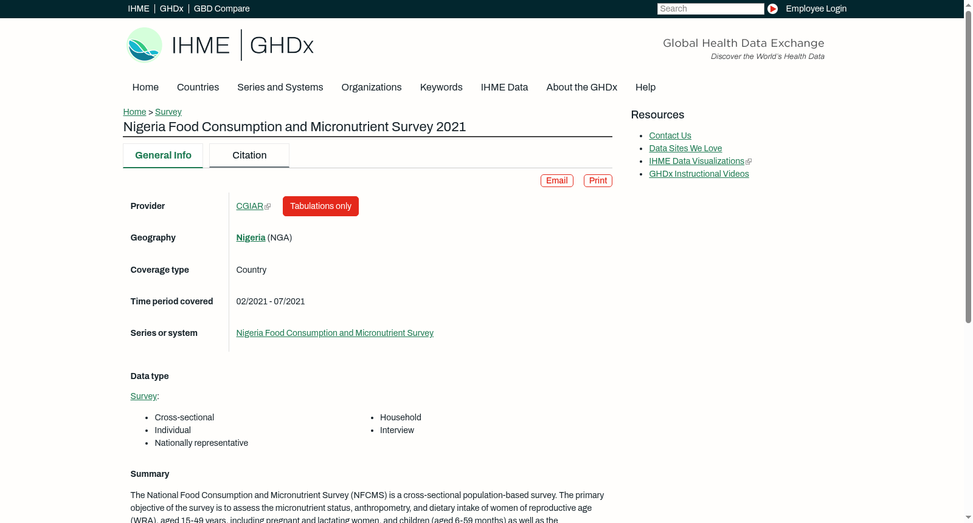Open About the GHDx menu item
The image size is (973, 523).
coord(581,87)
